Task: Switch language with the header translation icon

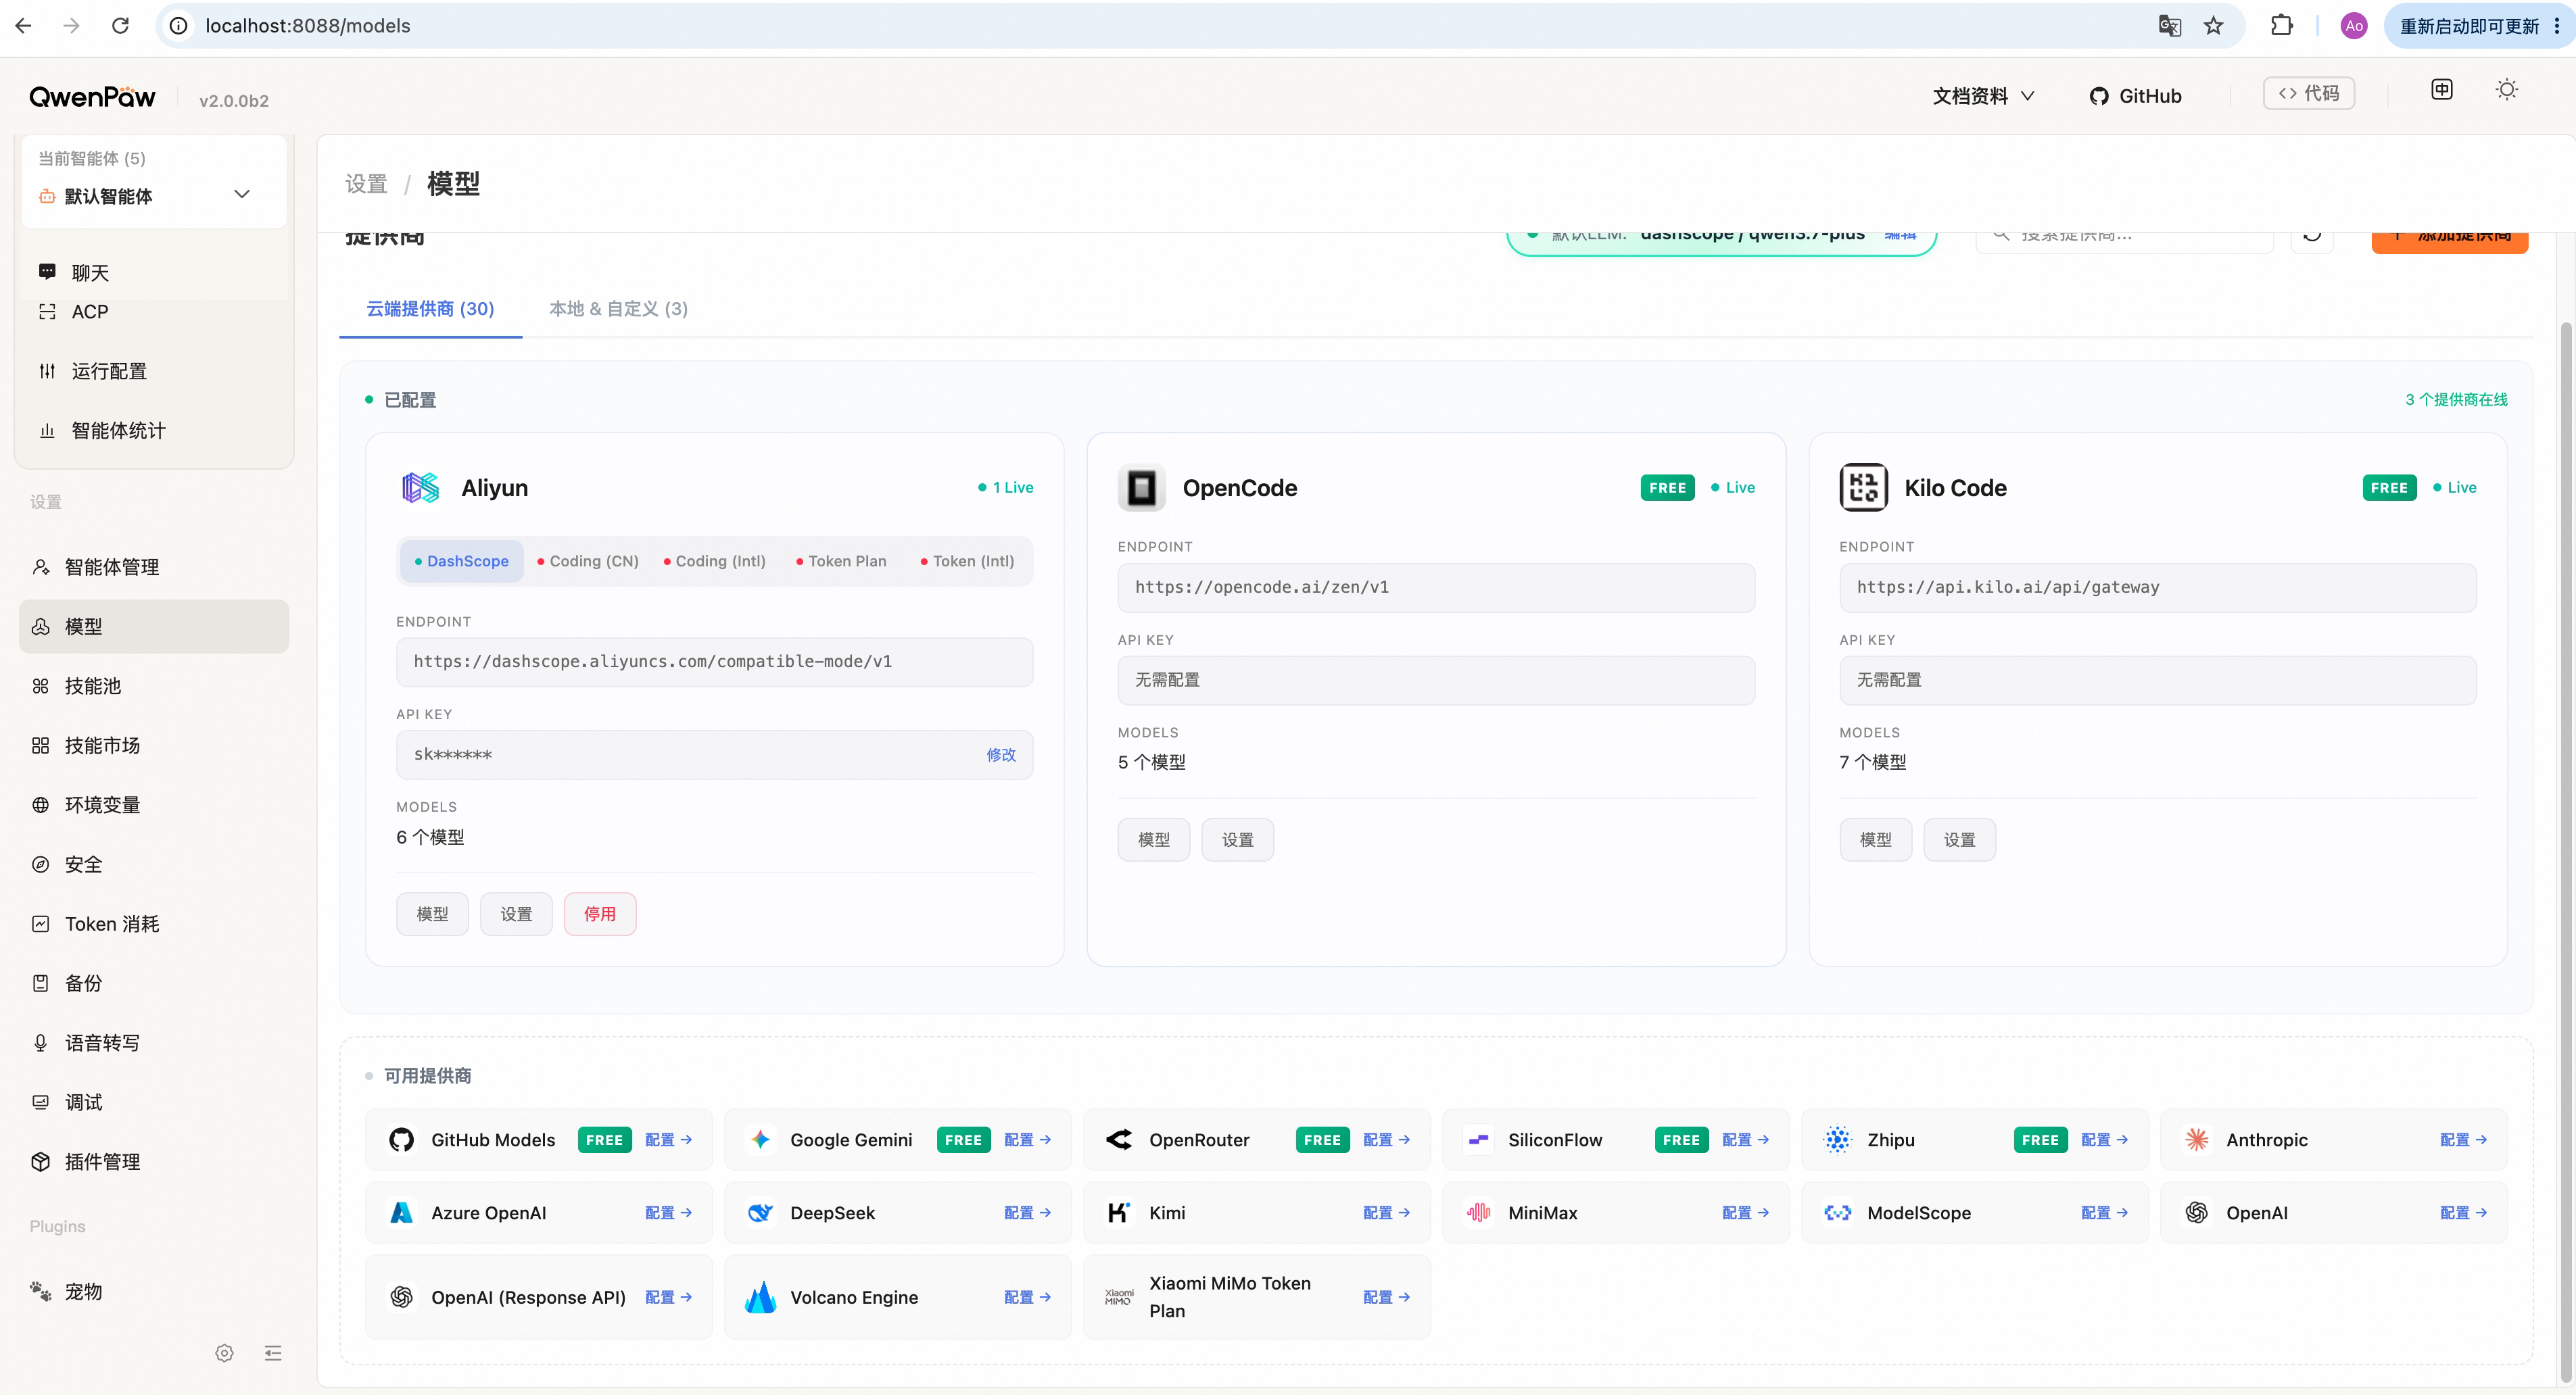Action: coord(2442,90)
